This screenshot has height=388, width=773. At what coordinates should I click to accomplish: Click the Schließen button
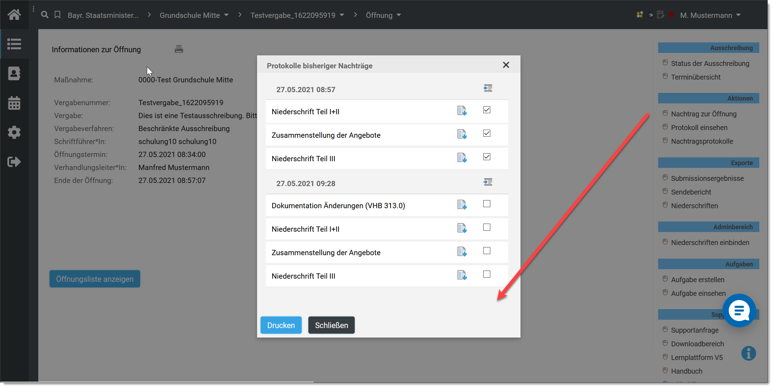point(332,325)
